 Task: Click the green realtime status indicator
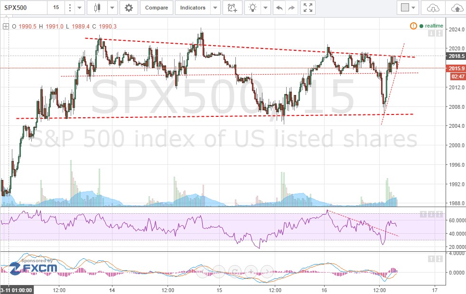click(431, 26)
